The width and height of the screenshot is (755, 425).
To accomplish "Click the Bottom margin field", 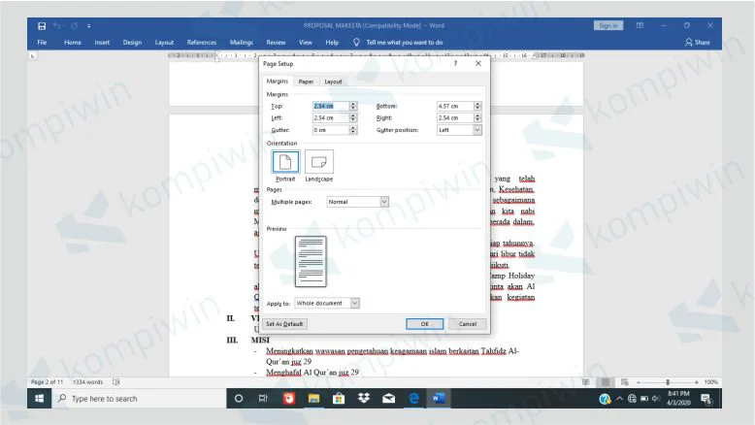I will [x=455, y=106].
